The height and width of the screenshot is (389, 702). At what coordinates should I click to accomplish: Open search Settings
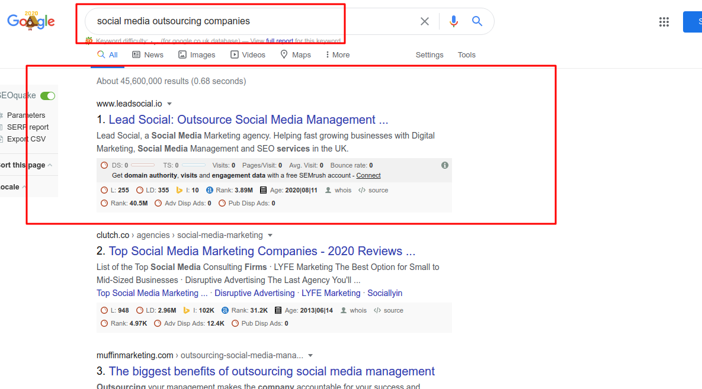pyautogui.click(x=429, y=54)
